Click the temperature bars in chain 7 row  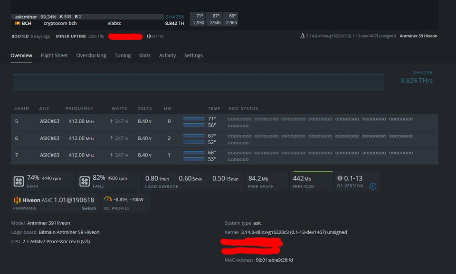194,155
